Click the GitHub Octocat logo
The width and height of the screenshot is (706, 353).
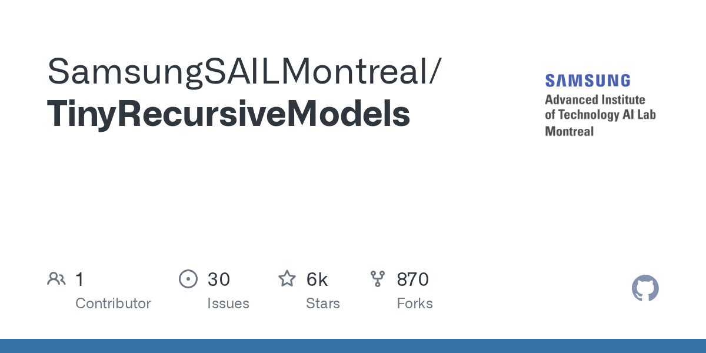645,289
